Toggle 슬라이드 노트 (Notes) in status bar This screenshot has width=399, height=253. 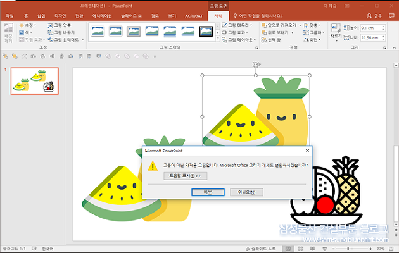pos(261,249)
